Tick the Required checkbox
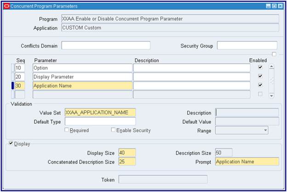The height and width of the screenshot is (192, 287). (67, 130)
